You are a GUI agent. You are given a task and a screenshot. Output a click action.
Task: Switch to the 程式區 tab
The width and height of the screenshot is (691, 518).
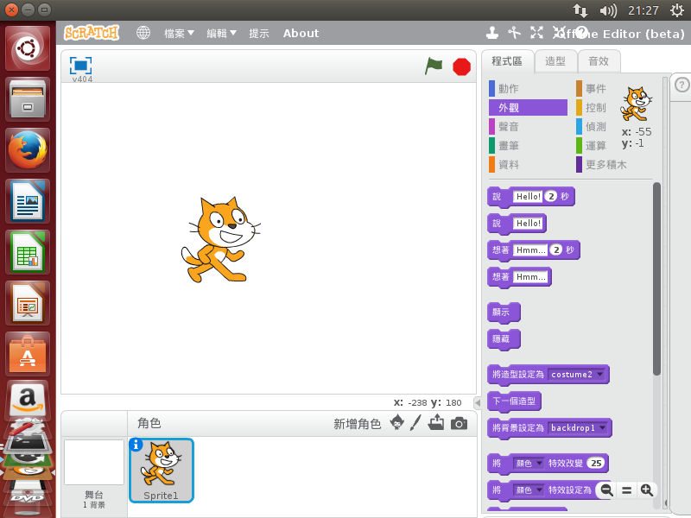point(507,61)
